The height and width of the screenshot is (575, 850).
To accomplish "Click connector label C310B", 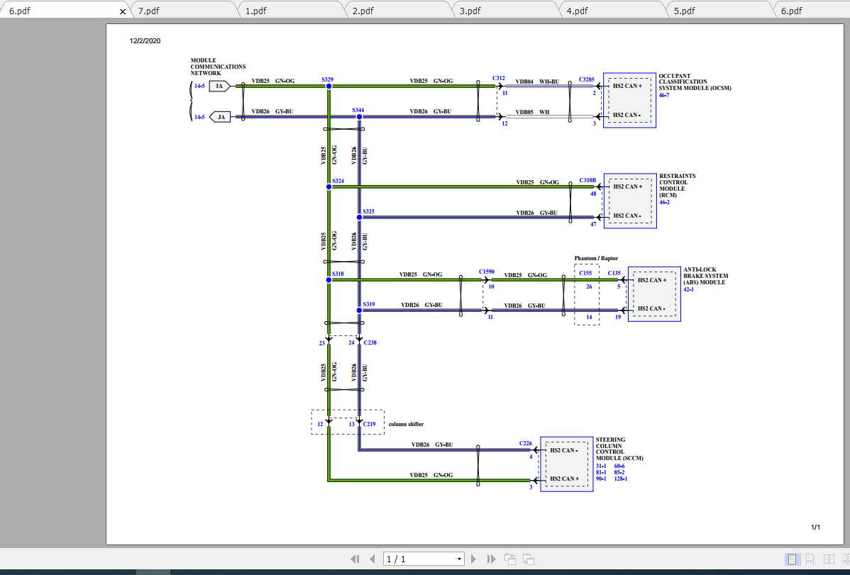I will 587,180.
